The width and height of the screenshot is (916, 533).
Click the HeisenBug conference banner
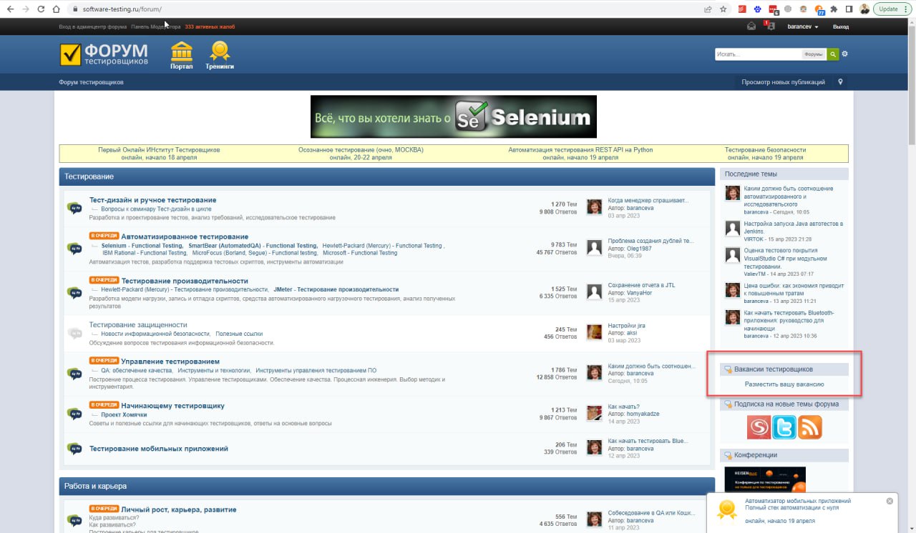tap(765, 479)
